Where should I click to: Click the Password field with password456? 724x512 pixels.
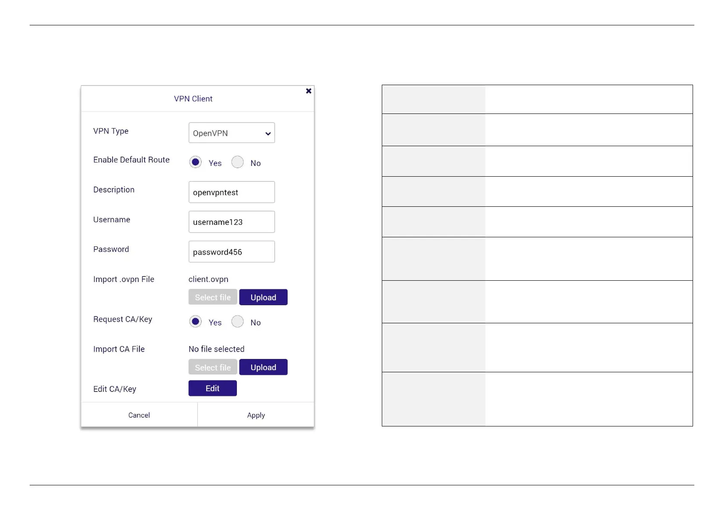[x=232, y=251]
